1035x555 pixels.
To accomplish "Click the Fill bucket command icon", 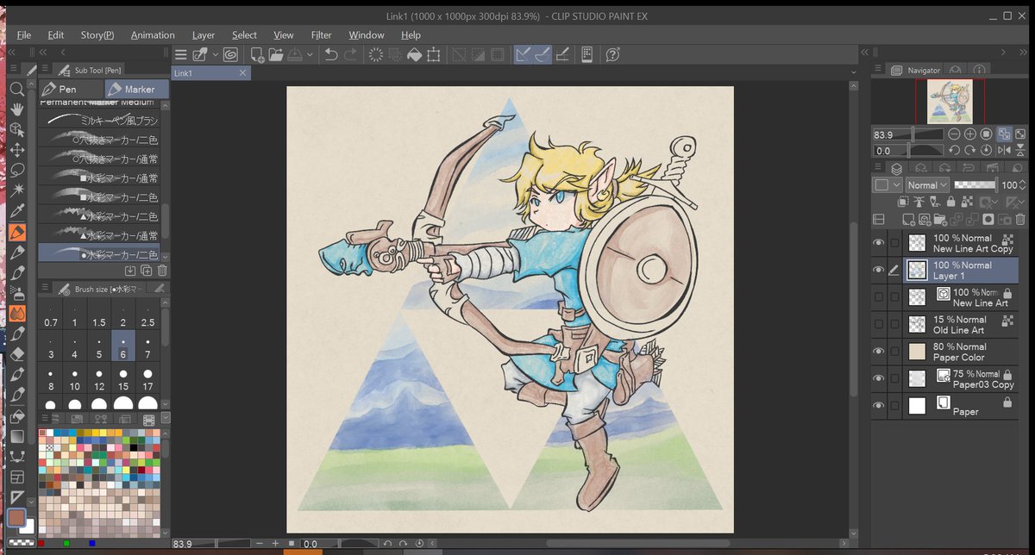I will pos(415,55).
